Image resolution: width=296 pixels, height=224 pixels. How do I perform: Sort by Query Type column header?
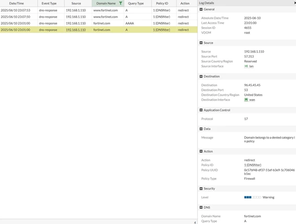[x=136, y=4]
